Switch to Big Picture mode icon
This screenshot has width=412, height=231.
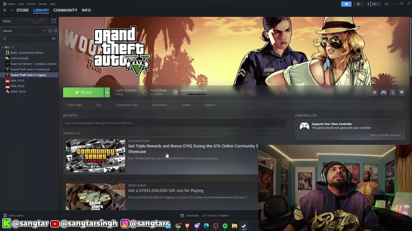click(386, 4)
